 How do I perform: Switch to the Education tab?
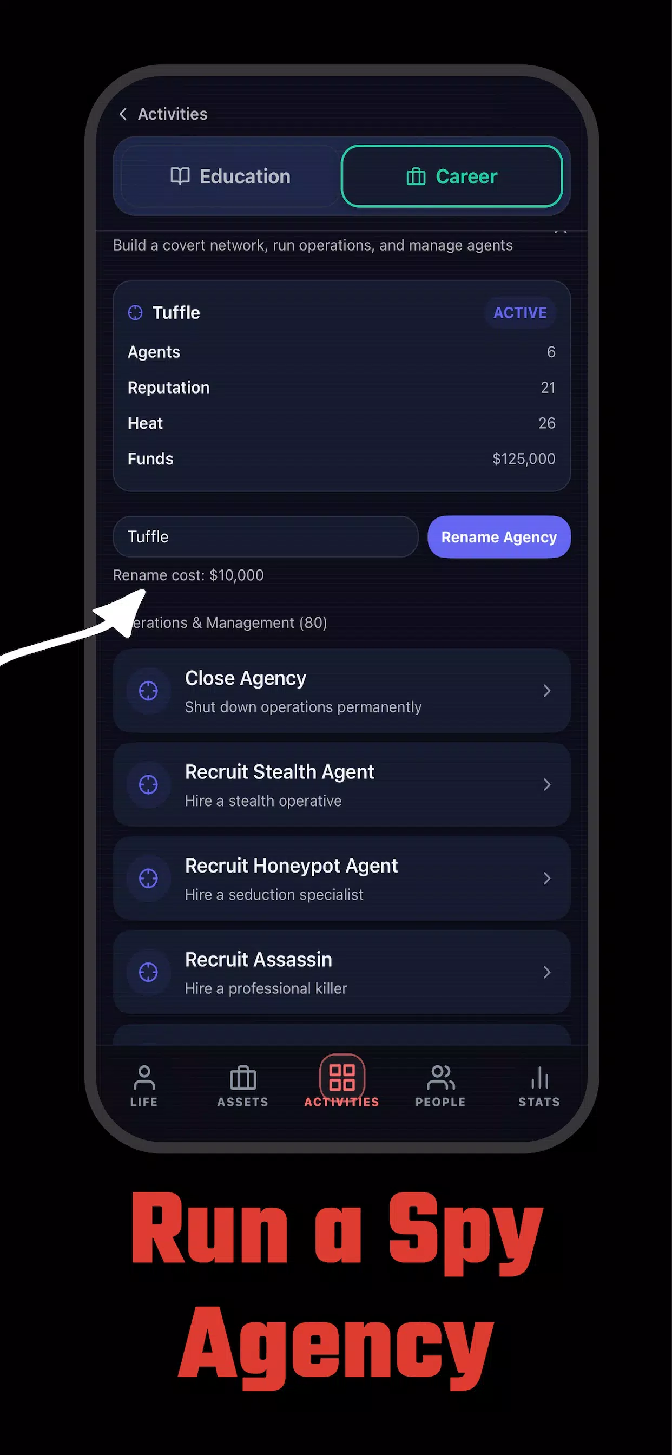230,176
